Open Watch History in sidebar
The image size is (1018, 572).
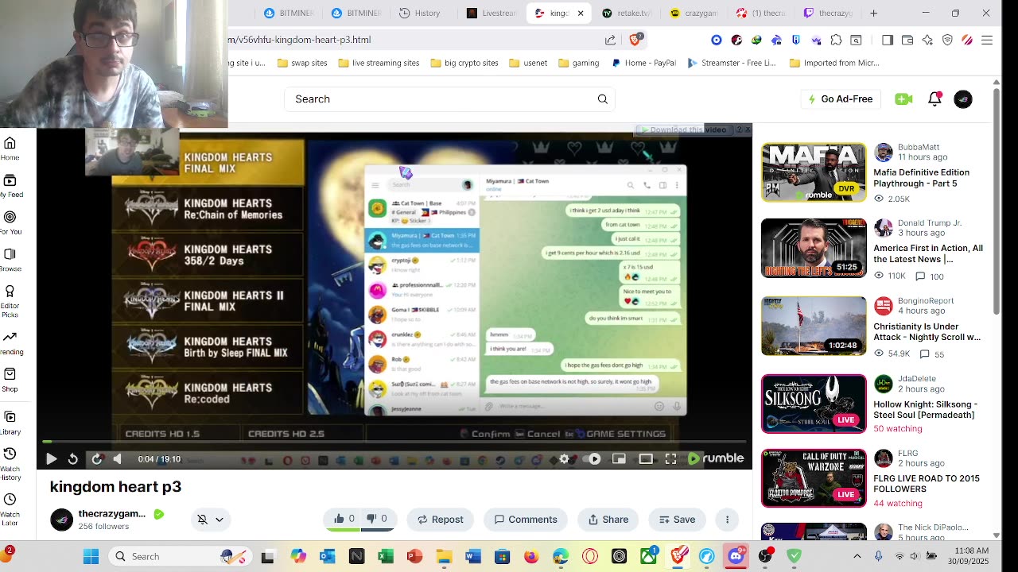[10, 464]
